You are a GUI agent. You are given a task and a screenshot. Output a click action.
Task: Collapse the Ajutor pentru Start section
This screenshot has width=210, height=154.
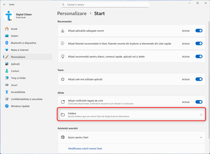[201, 137]
